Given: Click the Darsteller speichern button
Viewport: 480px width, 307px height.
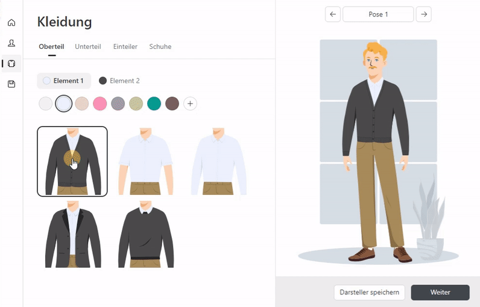Looking at the screenshot, I should (369, 293).
